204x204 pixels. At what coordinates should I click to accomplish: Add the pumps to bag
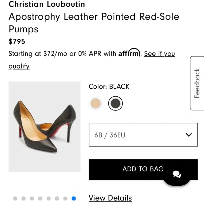coord(143,170)
